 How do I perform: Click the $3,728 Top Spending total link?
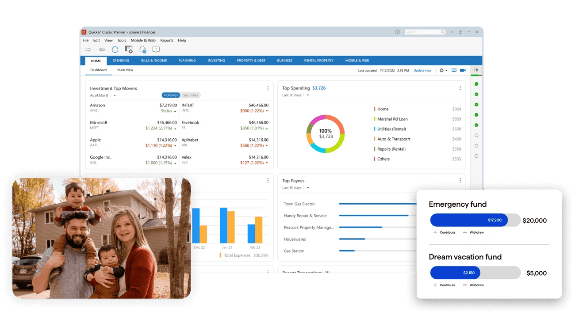tap(319, 88)
